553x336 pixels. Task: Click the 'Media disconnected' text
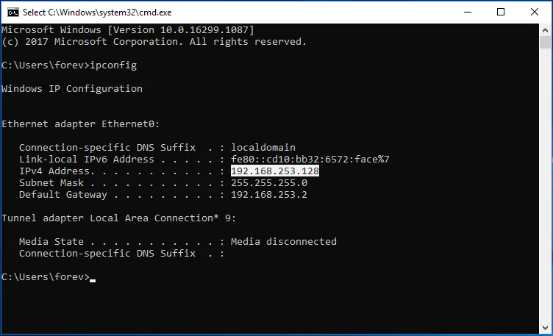pyautogui.click(x=283, y=242)
